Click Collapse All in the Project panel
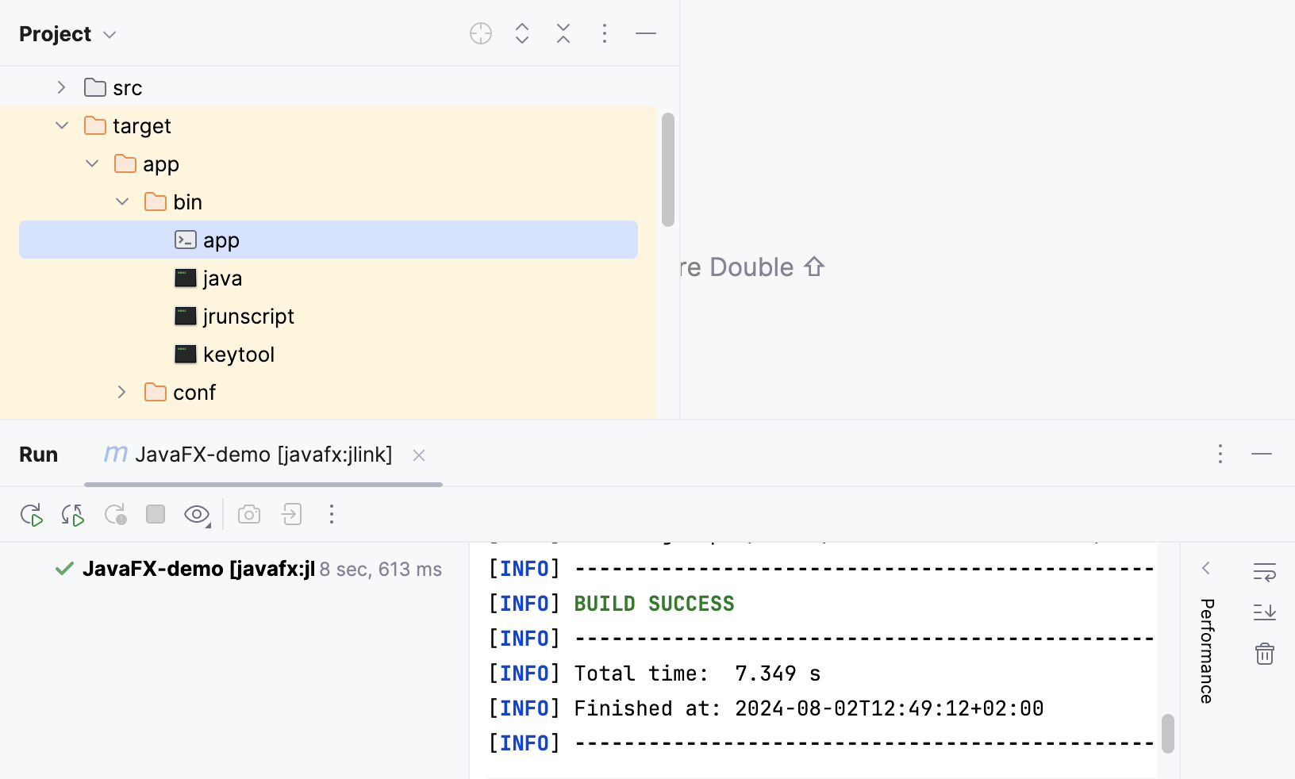This screenshot has height=779, width=1295. pyautogui.click(x=563, y=33)
